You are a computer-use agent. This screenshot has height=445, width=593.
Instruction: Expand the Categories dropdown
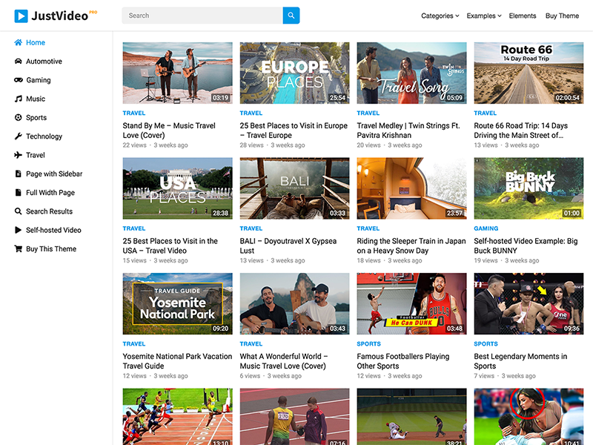tap(439, 16)
